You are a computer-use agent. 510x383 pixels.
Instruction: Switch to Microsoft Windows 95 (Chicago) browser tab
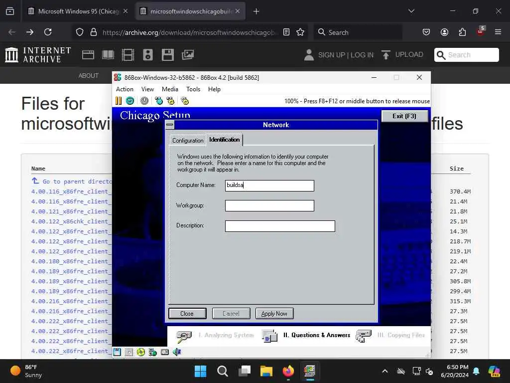(x=78, y=11)
